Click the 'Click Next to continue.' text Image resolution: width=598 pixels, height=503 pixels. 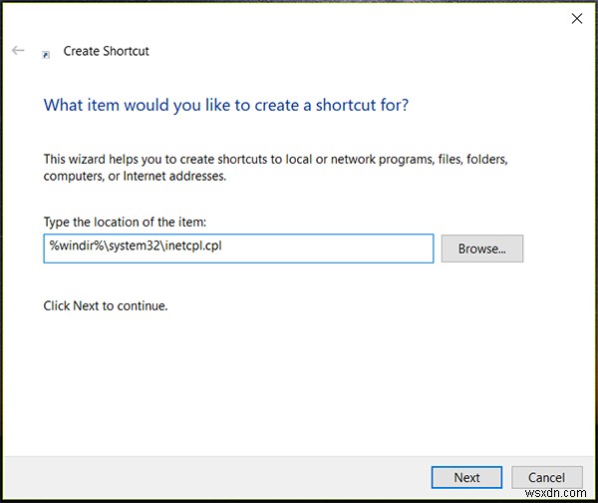(106, 306)
